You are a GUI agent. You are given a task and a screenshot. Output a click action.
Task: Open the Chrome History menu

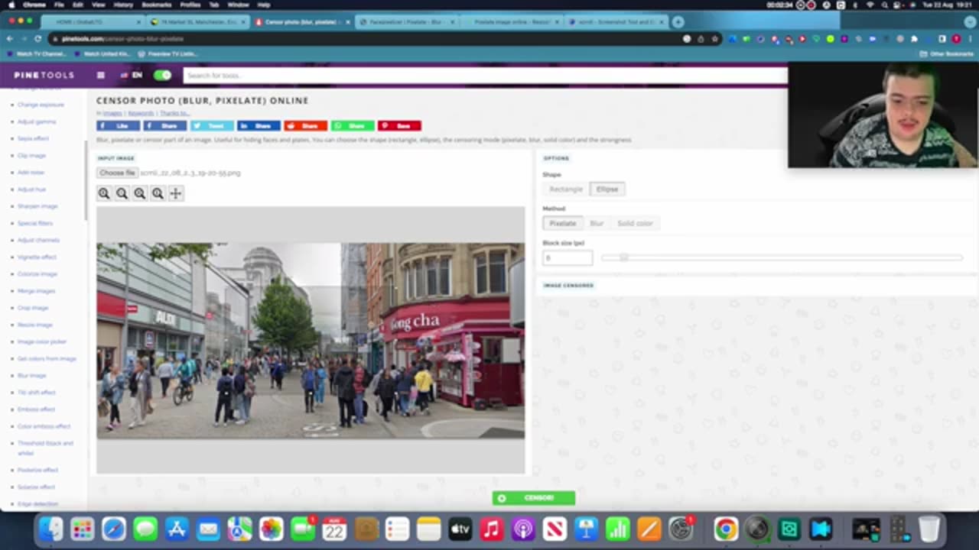tap(123, 5)
